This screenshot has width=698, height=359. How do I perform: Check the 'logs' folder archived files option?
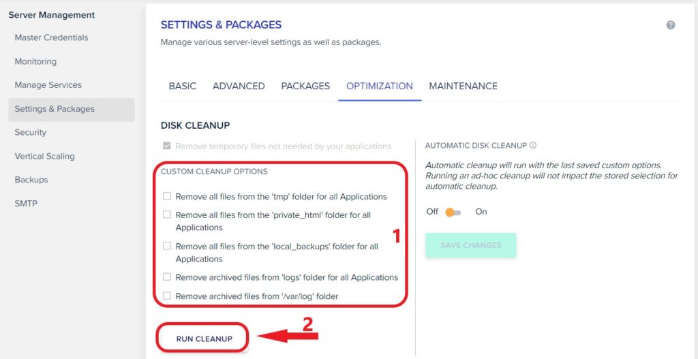click(x=167, y=277)
